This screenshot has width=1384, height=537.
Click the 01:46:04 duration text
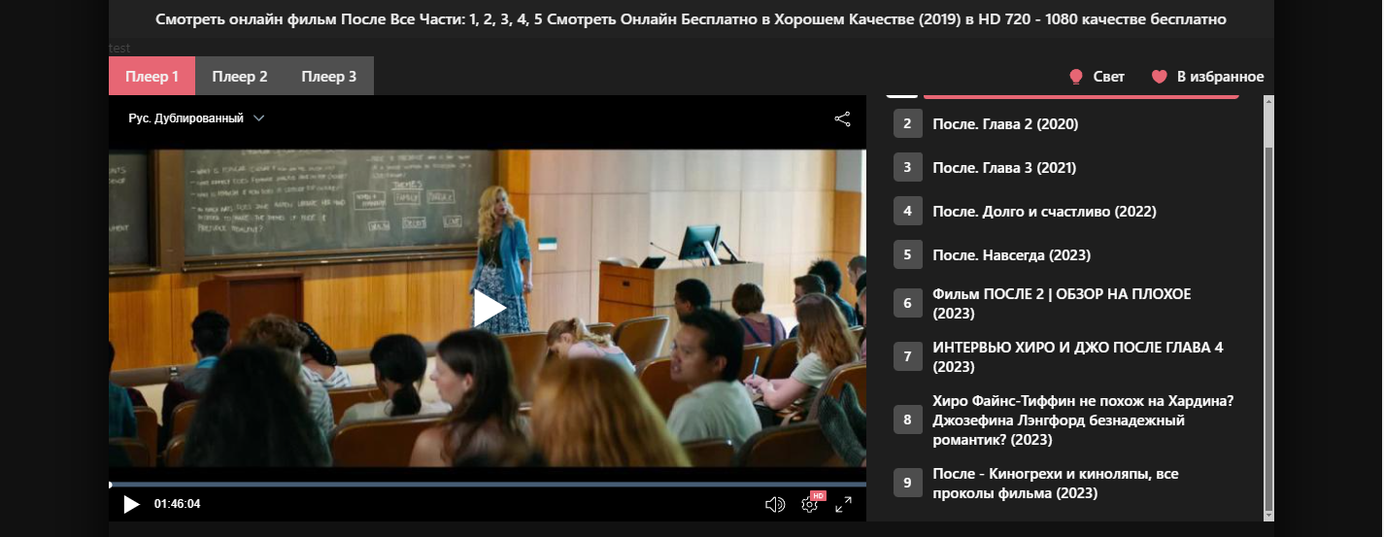[x=177, y=504]
